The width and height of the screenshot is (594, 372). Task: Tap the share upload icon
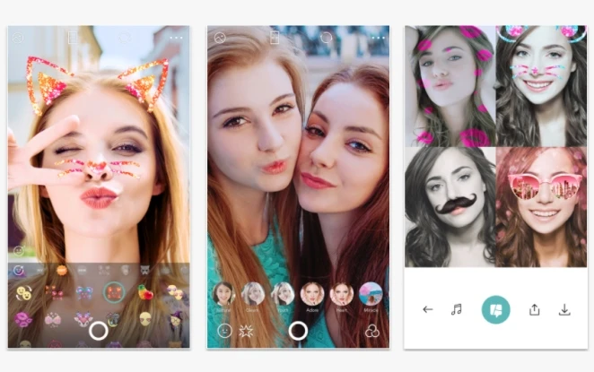pyautogui.click(x=535, y=309)
